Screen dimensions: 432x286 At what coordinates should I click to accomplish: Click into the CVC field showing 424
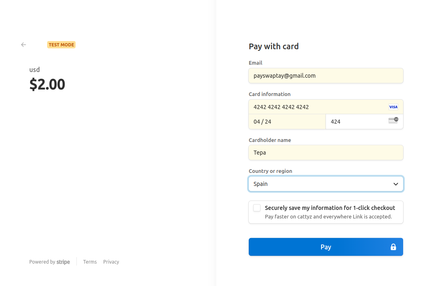click(x=356, y=122)
